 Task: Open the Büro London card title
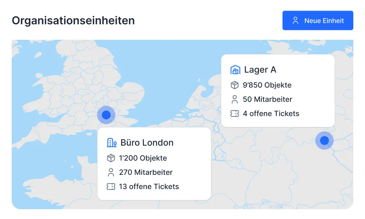click(x=147, y=143)
